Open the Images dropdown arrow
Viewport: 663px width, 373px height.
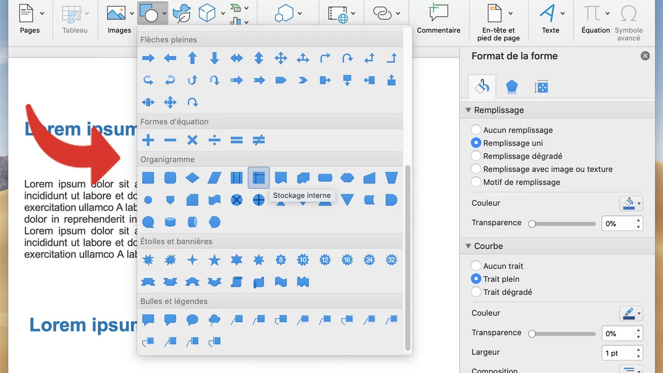coord(132,13)
